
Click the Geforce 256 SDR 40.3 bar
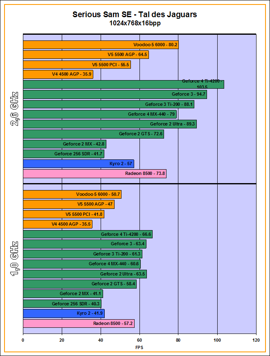[x=62, y=304]
